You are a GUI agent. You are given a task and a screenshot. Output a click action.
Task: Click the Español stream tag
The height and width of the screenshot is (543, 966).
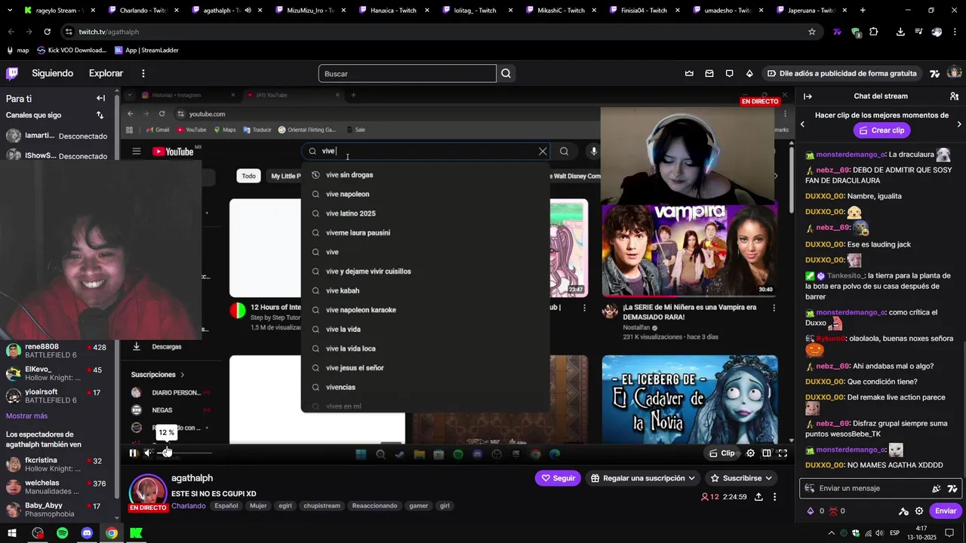coord(226,506)
